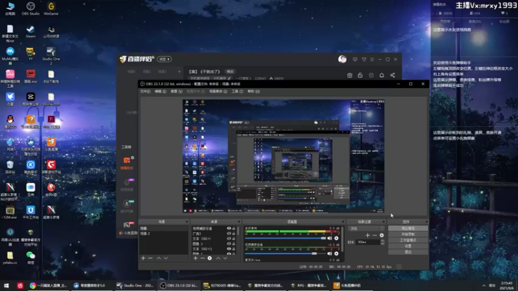Viewport: 518px width, 291px height.
Task: Switch to Studio One taskbar item
Action: [x=135, y=285]
